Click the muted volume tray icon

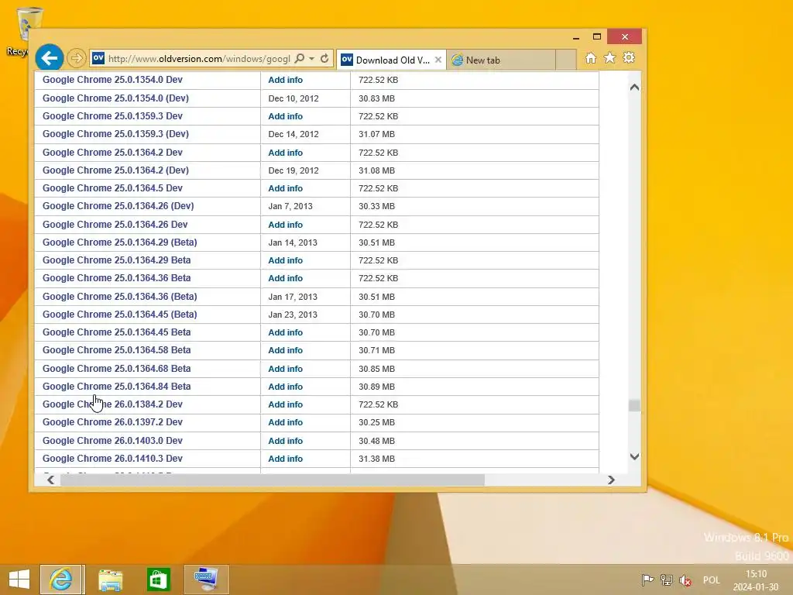click(685, 580)
